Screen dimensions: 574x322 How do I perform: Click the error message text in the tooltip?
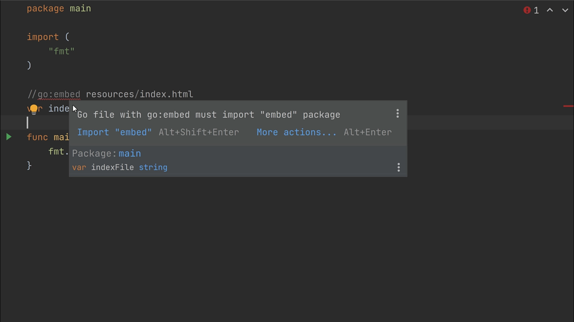click(209, 115)
